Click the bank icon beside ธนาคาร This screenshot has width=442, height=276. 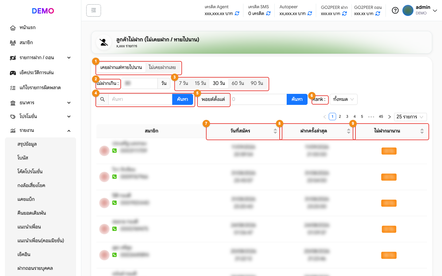(13, 103)
